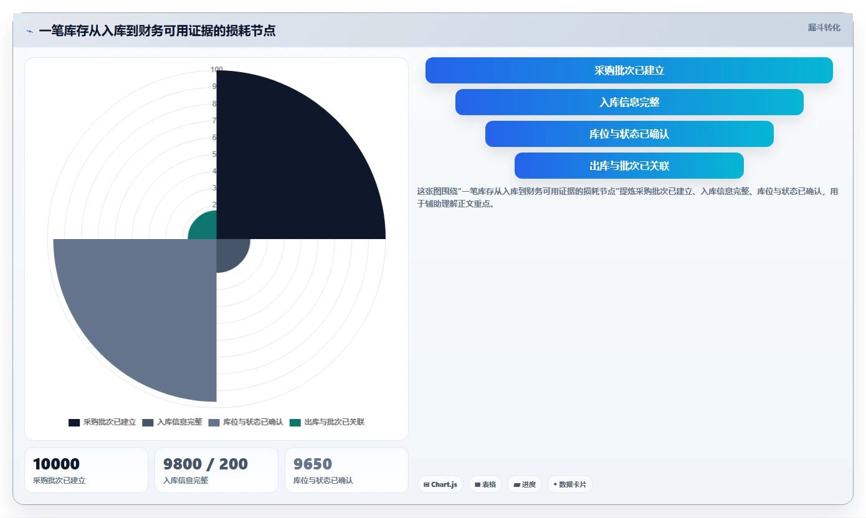Select the 出库与批次已关联 funnel bar
The height and width of the screenshot is (518, 866).
(x=629, y=166)
